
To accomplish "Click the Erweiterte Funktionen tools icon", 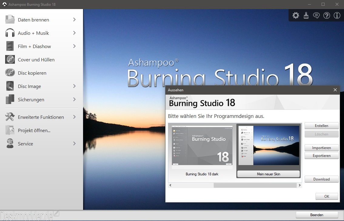I will [x=10, y=117].
